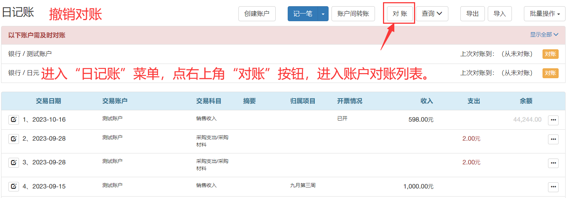Click the 导出 button
Screen dimensions: 567x198
coord(472,14)
